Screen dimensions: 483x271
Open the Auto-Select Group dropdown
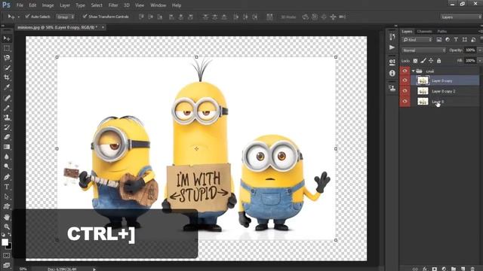pos(65,17)
